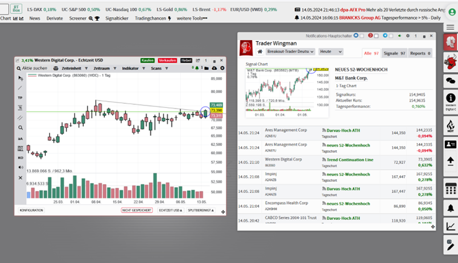Toggle chart sound speaker icon

pyautogui.click(x=20, y=167)
